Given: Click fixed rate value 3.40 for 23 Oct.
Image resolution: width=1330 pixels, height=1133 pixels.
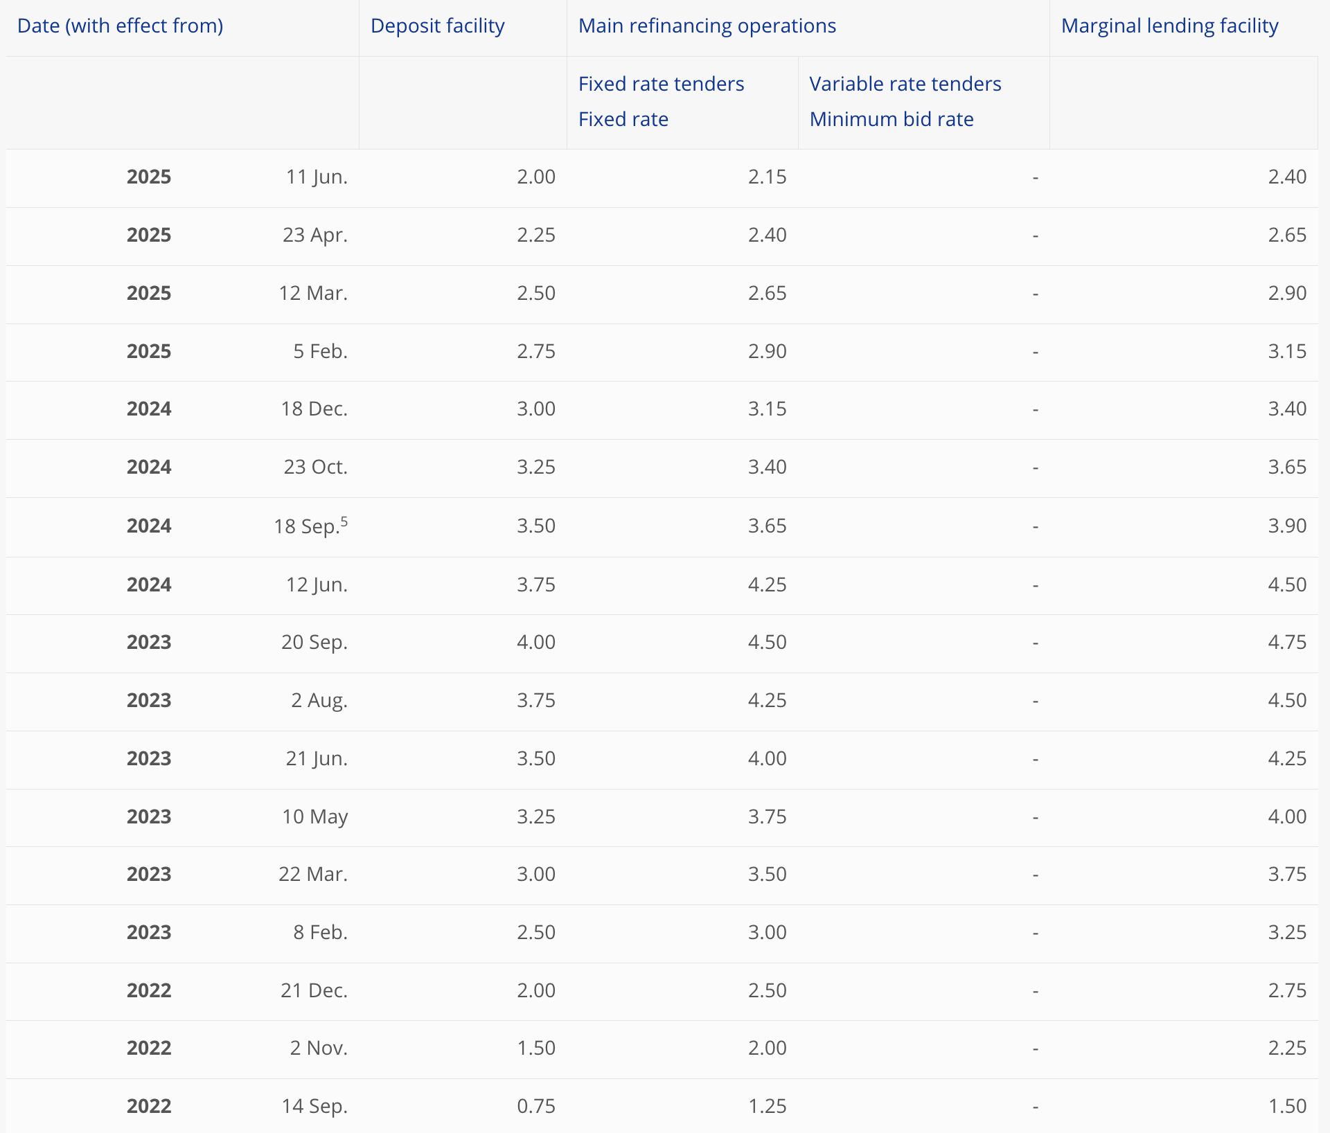Looking at the screenshot, I should tap(767, 467).
